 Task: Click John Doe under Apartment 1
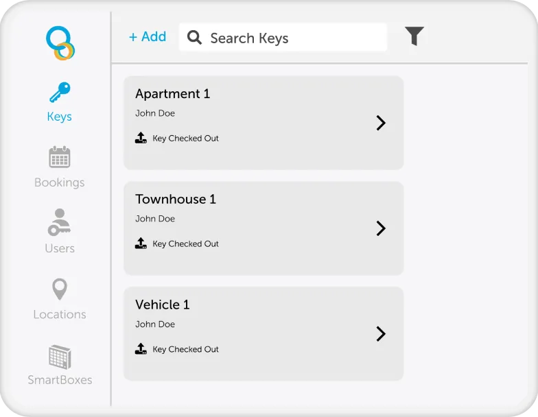[x=155, y=113]
